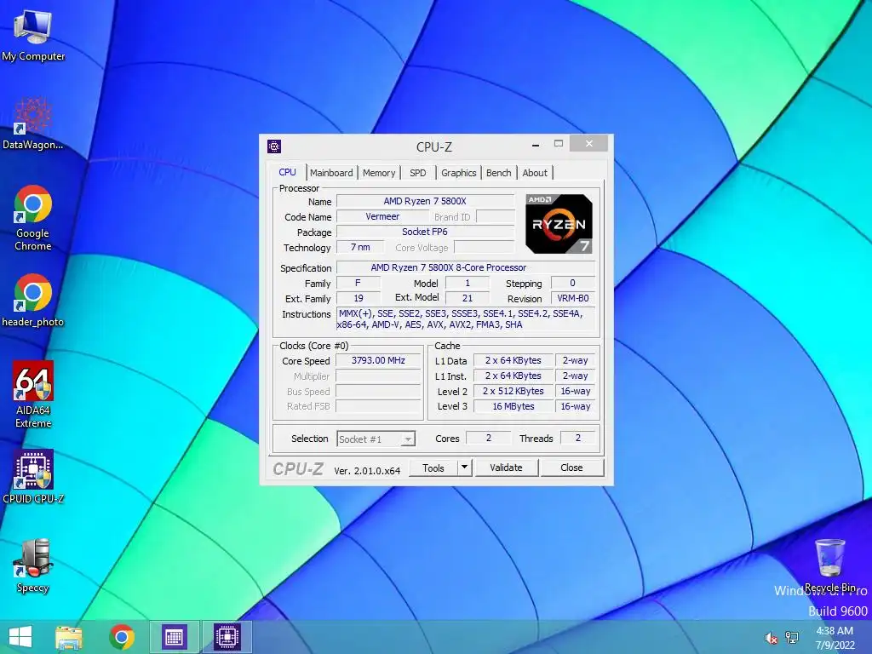Switch to the Bench tab
This screenshot has height=654, width=872.
[499, 173]
